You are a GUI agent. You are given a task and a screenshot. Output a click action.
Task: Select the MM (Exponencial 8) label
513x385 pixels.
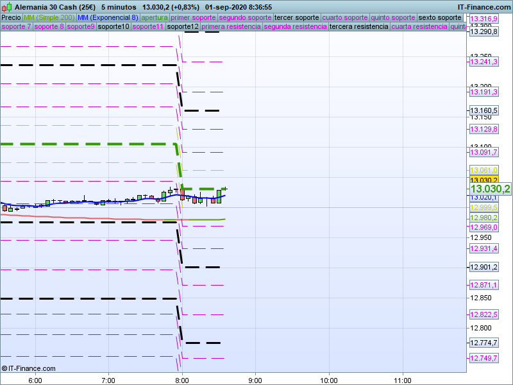[103, 17]
